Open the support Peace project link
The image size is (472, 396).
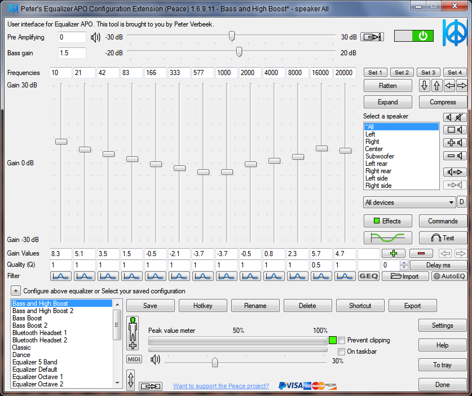221,386
